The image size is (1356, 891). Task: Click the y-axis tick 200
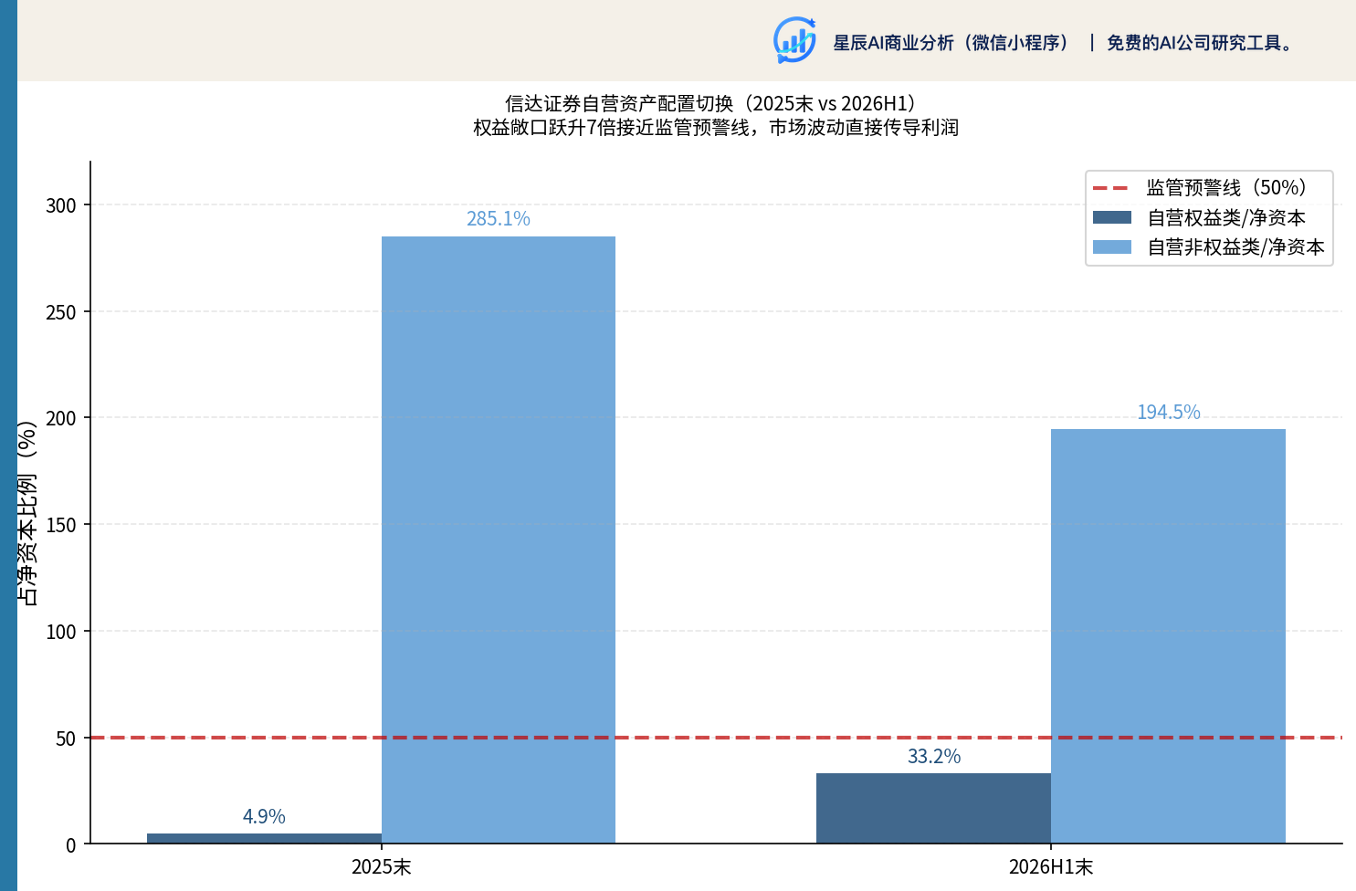pyautogui.click(x=61, y=418)
